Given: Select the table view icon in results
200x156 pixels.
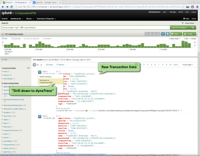Looking at the screenshot, I should pyautogui.click(x=38, y=65).
